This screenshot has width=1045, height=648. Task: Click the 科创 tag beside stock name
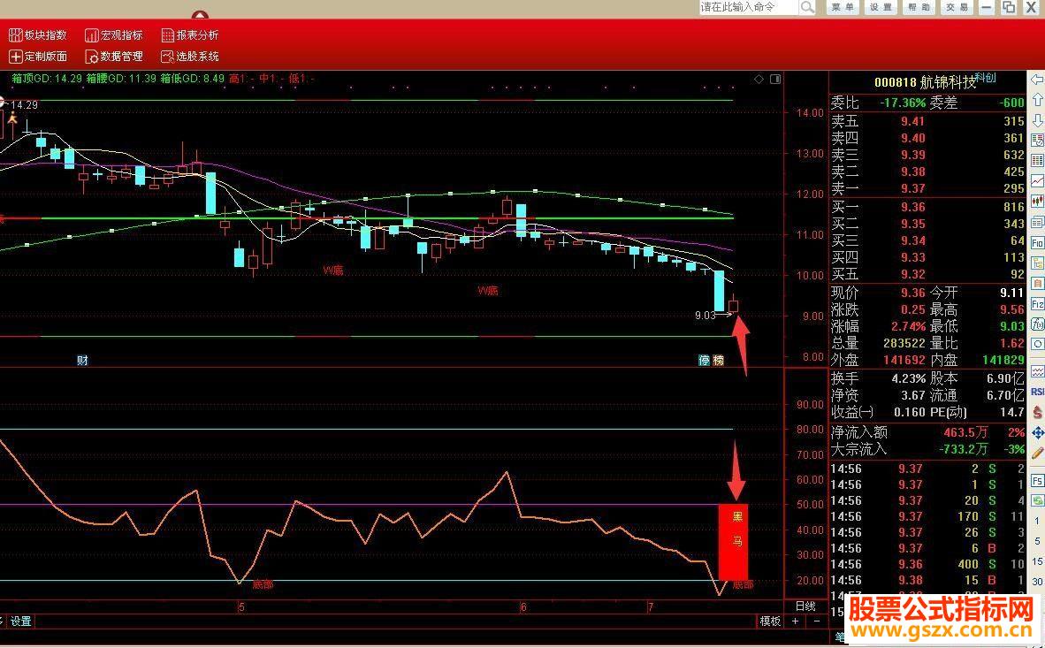click(x=986, y=78)
